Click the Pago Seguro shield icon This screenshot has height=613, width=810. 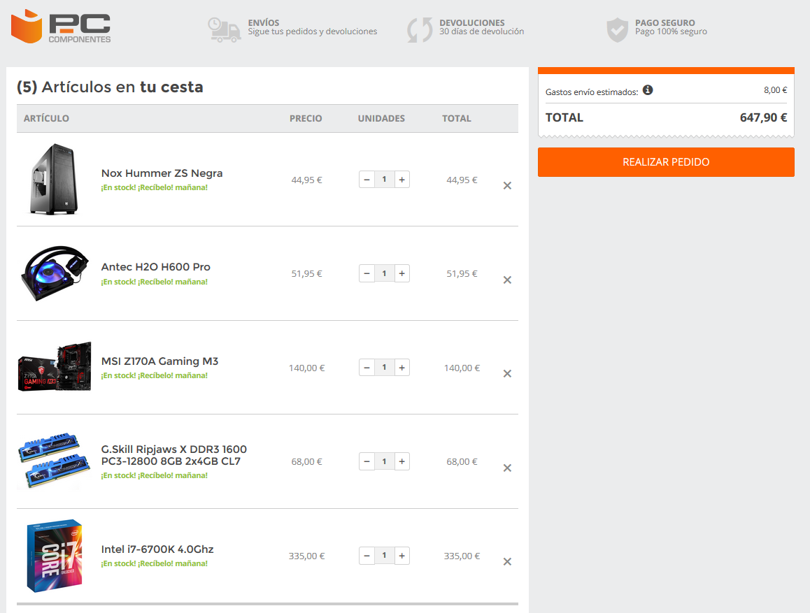[618, 30]
